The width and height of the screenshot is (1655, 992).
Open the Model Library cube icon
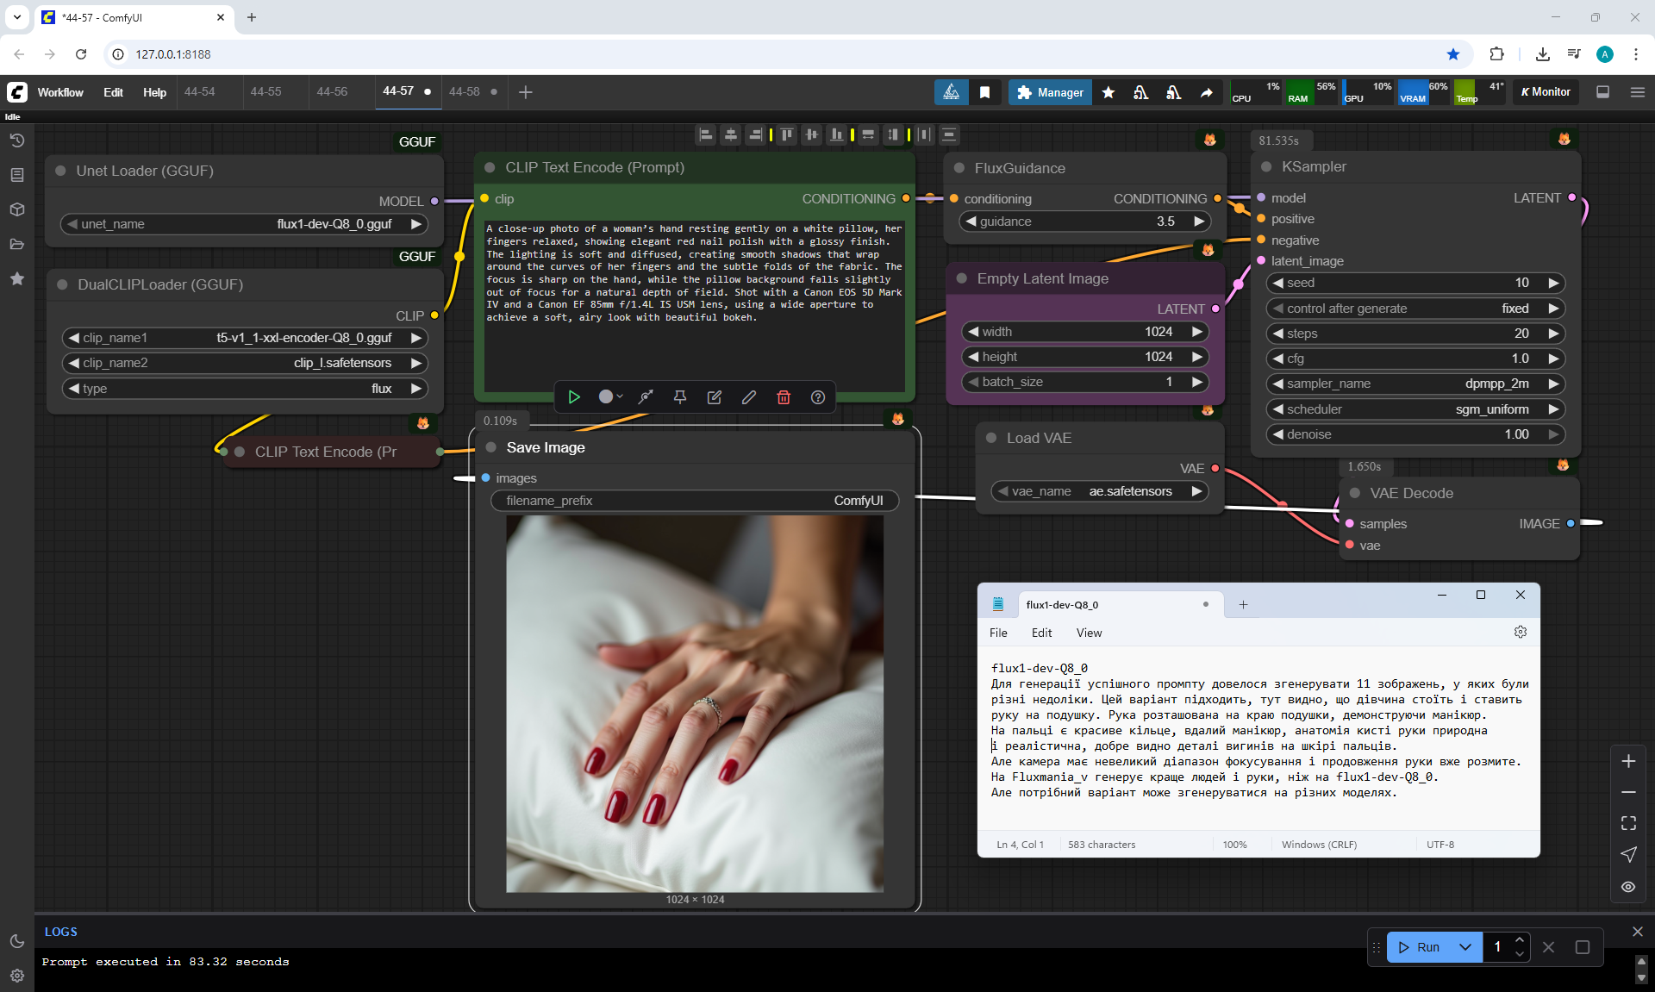16,209
